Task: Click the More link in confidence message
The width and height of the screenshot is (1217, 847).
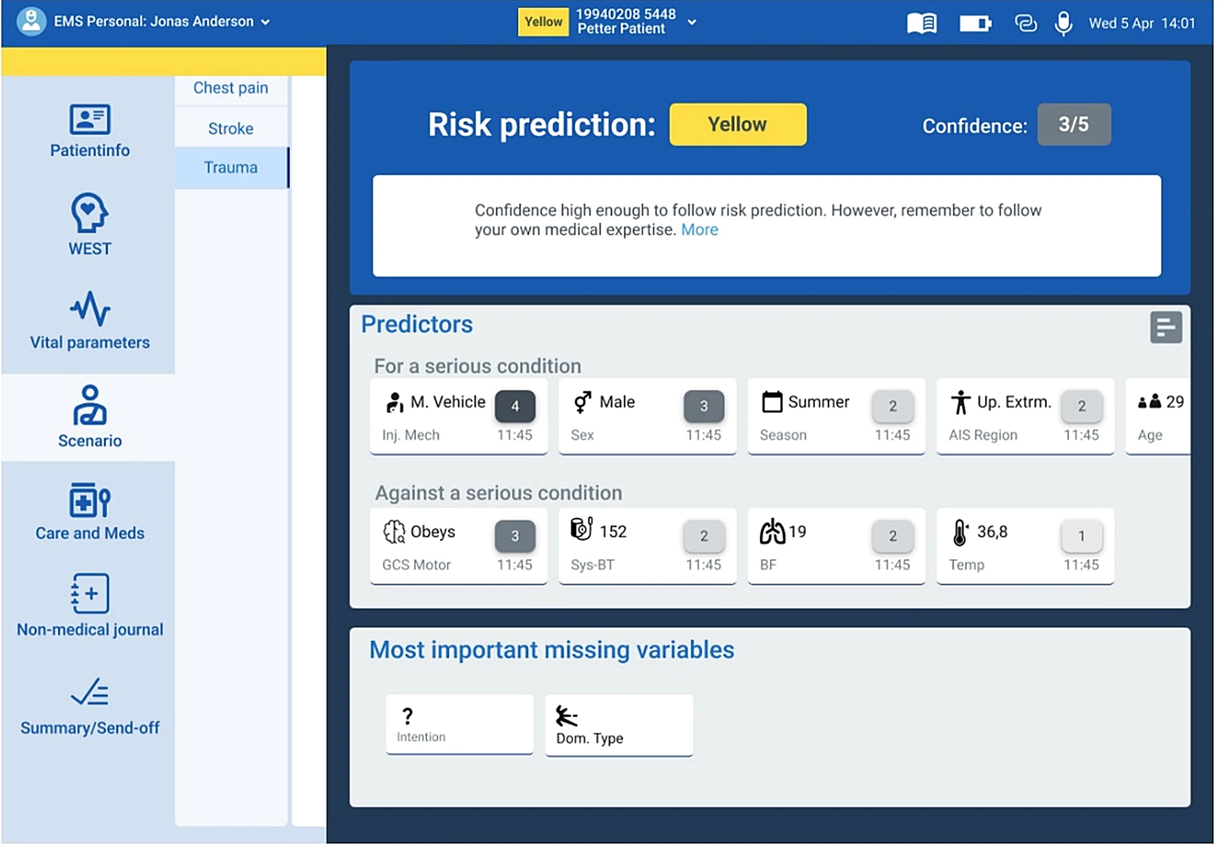Action: click(x=699, y=230)
